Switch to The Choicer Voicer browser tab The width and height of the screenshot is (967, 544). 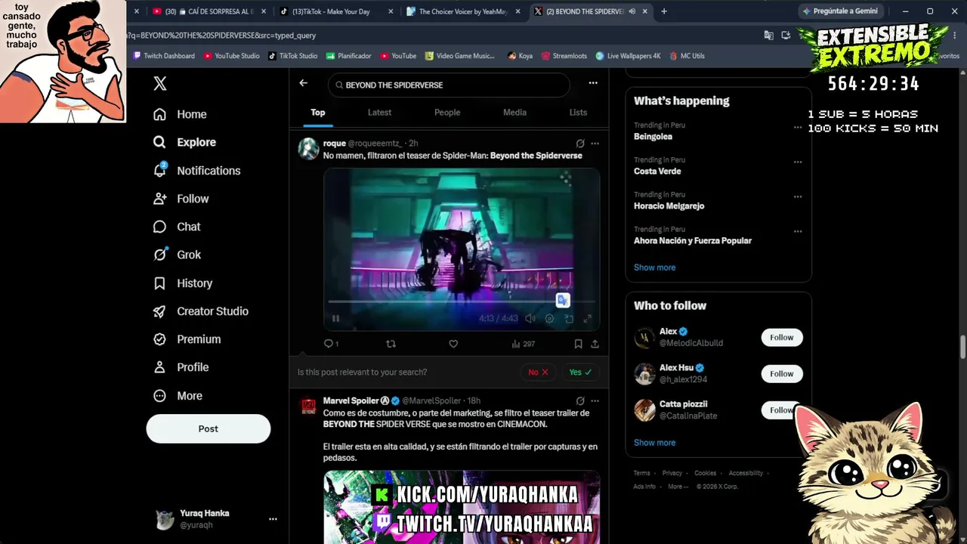[x=463, y=11]
